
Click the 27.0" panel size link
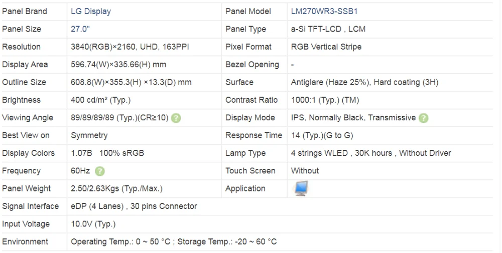tap(80, 29)
